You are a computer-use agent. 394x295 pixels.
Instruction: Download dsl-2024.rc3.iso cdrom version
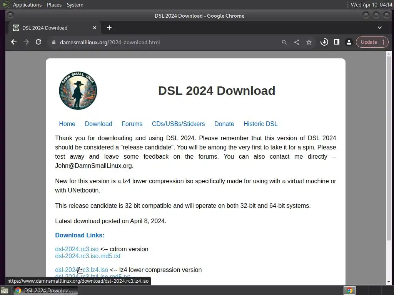(x=77, y=249)
